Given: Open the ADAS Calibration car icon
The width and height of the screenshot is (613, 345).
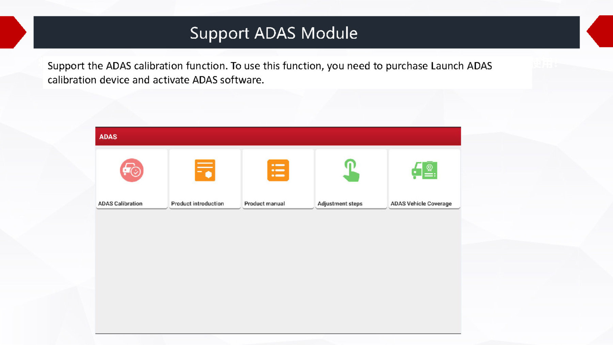Looking at the screenshot, I should pos(131,170).
